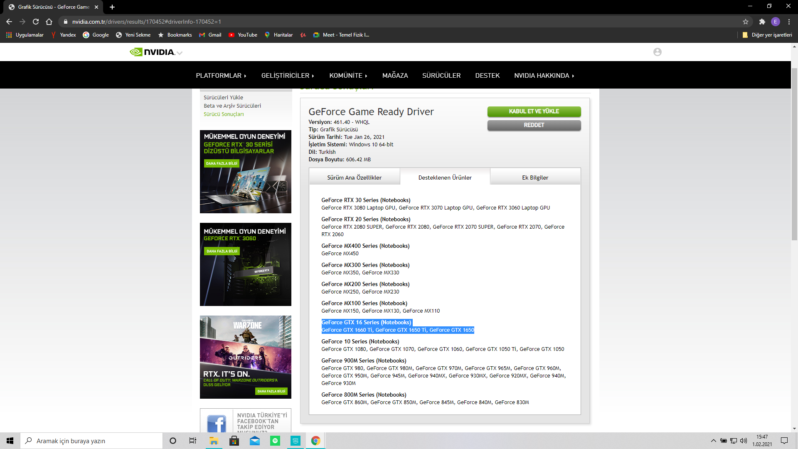Expand the NVIDIA HAKKINDA menu
The height and width of the screenshot is (449, 798).
pyautogui.click(x=544, y=76)
